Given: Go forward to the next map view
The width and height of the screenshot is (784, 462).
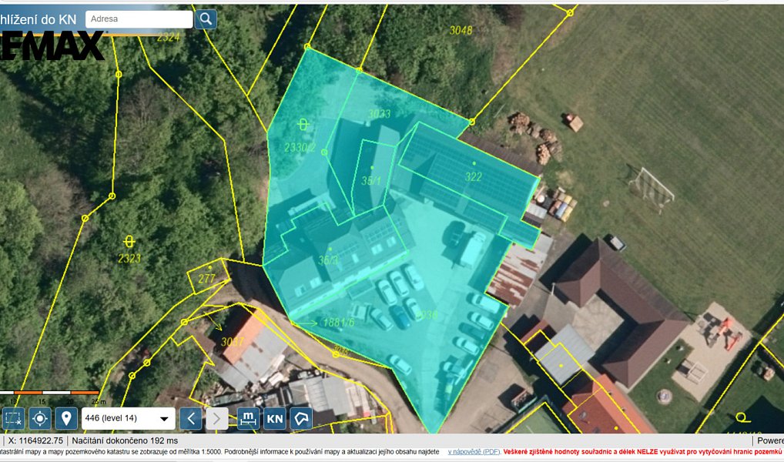Looking at the screenshot, I should coord(216,419).
